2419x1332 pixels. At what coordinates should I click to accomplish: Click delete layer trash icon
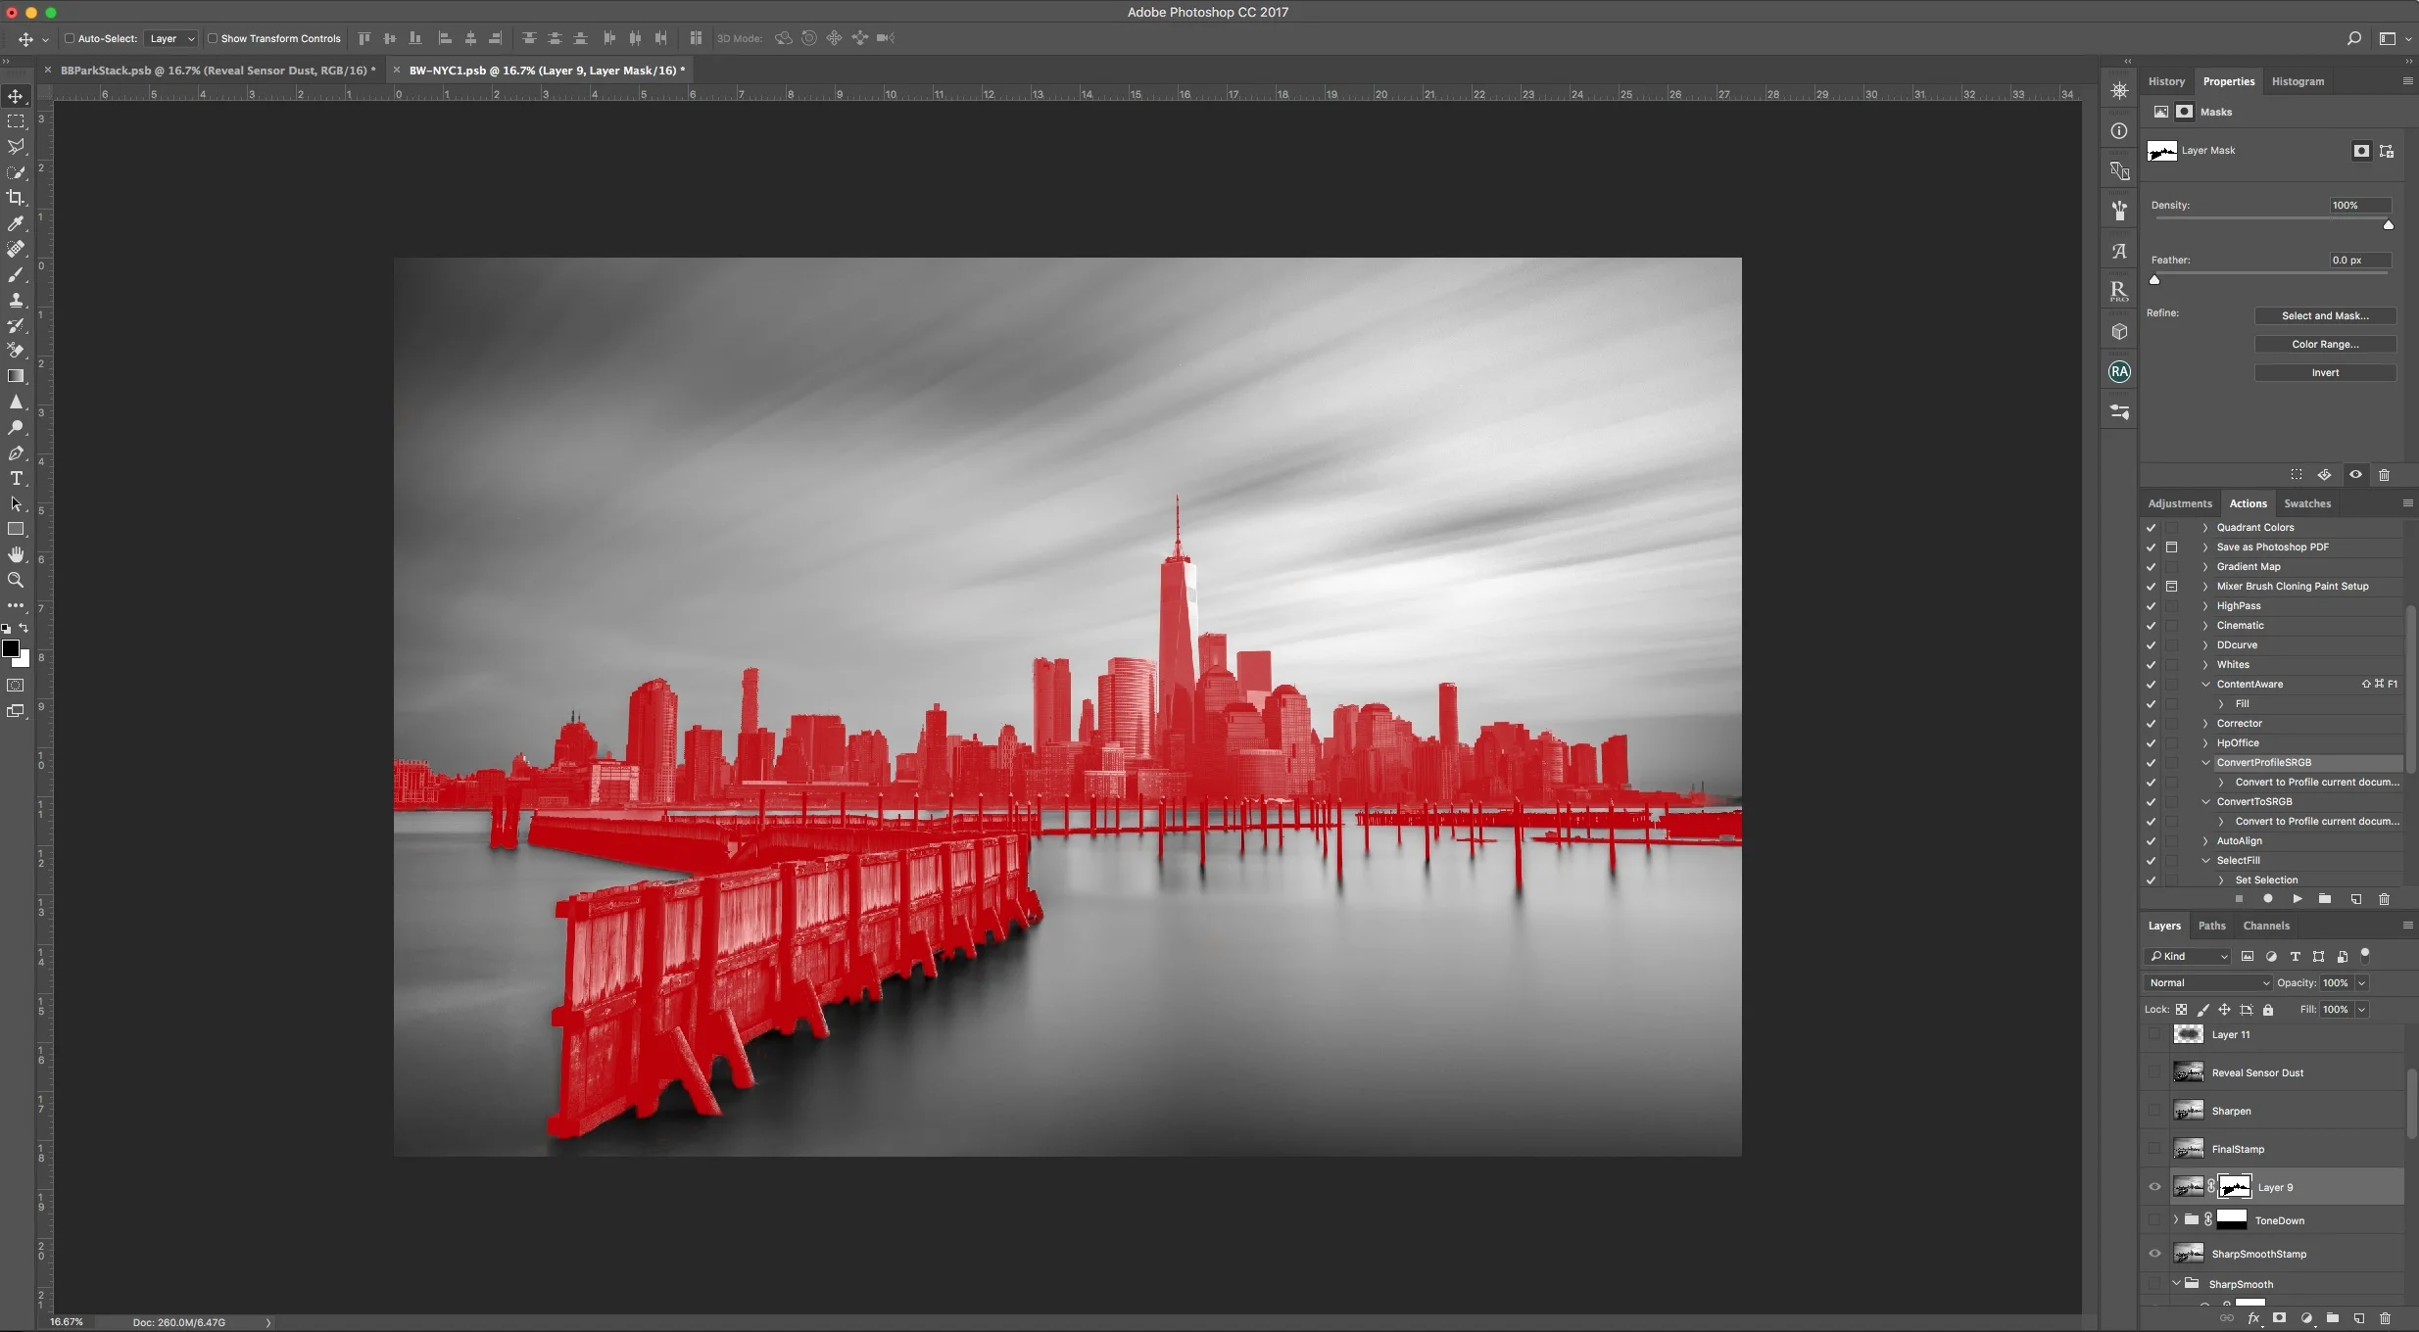point(2385,1318)
